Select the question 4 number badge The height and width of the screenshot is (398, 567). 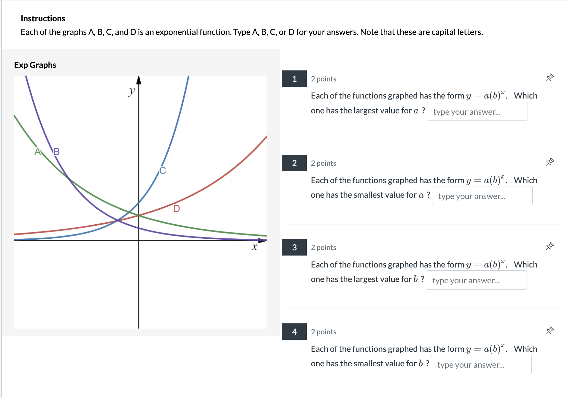(x=294, y=332)
